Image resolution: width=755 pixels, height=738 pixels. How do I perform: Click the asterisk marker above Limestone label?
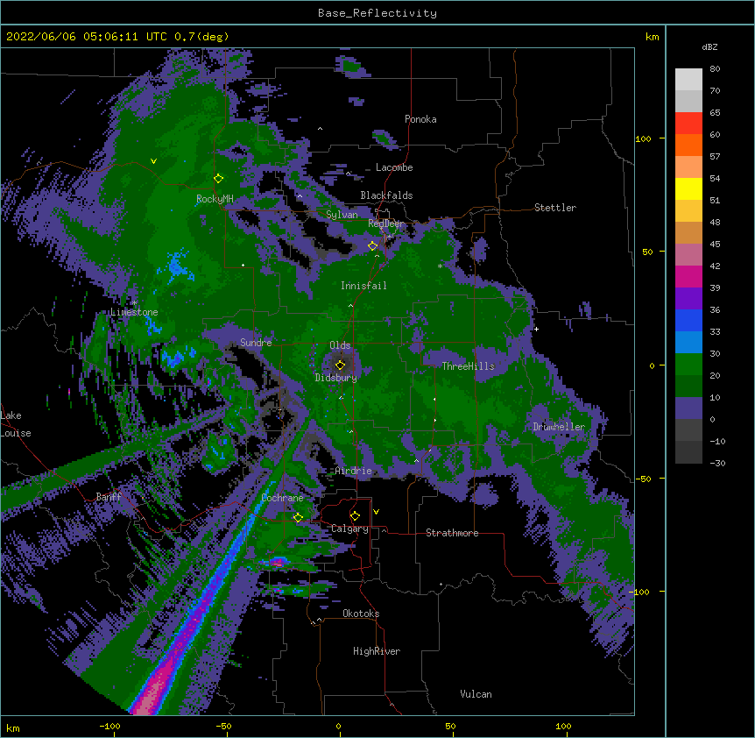pos(135,303)
